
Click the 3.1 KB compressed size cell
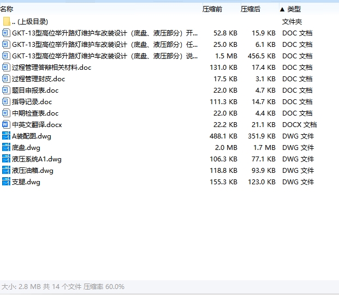[x=265, y=79]
